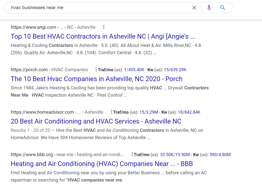Open '20 Best Air Conditioning and HVAC Services' result
Screen dimensions: 262x188
[96, 121]
